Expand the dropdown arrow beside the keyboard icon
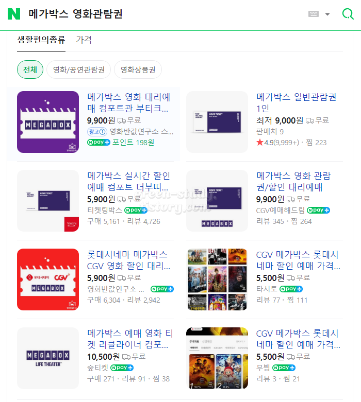Viewport: 361px width, 402px height. coord(327,14)
